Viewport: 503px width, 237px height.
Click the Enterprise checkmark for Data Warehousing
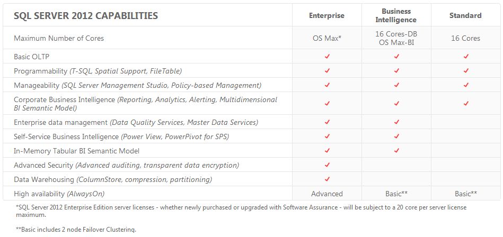click(327, 179)
